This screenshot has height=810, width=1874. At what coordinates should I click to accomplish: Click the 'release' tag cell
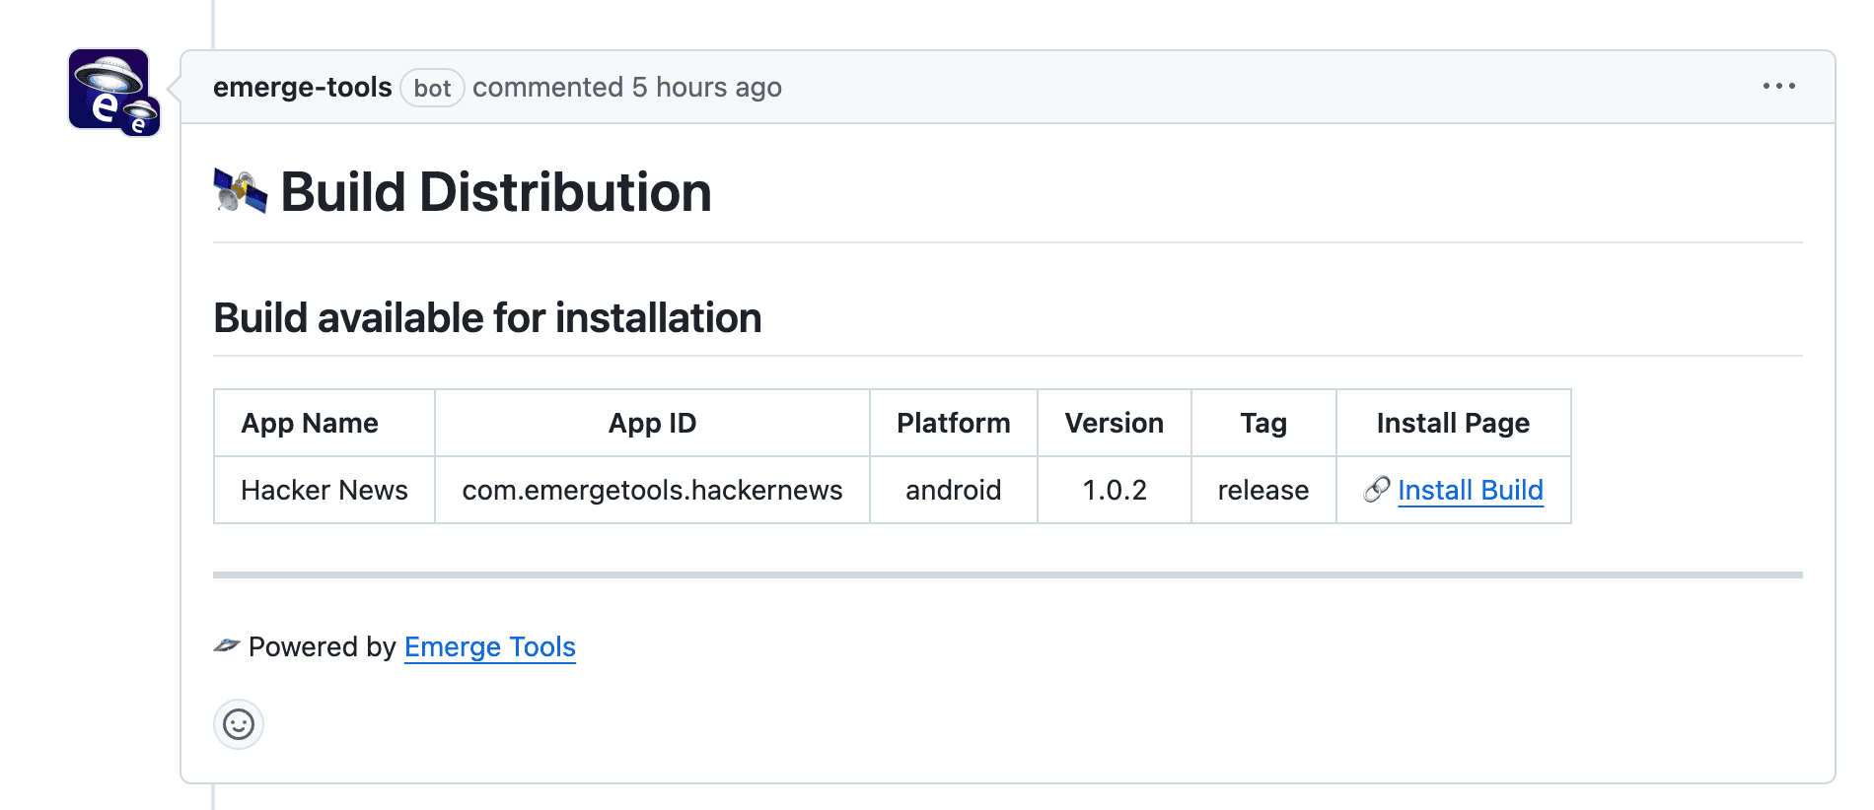click(1262, 490)
